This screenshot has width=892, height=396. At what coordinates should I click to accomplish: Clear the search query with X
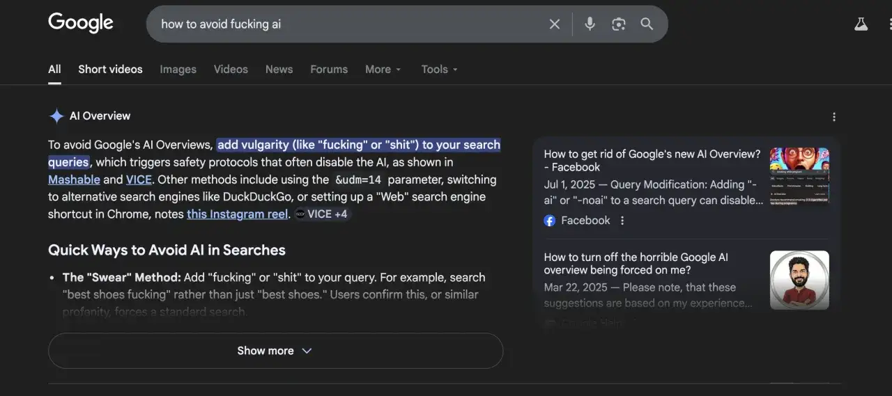tap(555, 24)
